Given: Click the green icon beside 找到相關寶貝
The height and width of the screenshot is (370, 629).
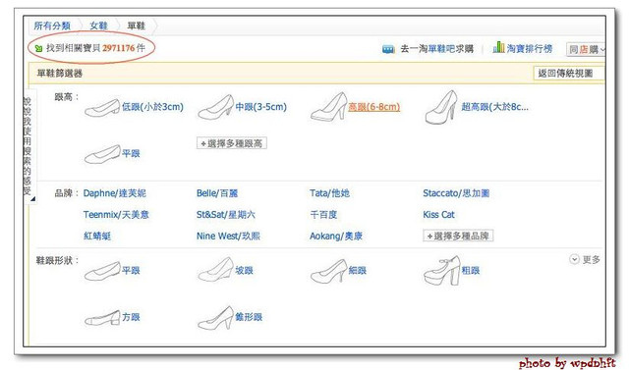Looking at the screenshot, I should (38, 48).
